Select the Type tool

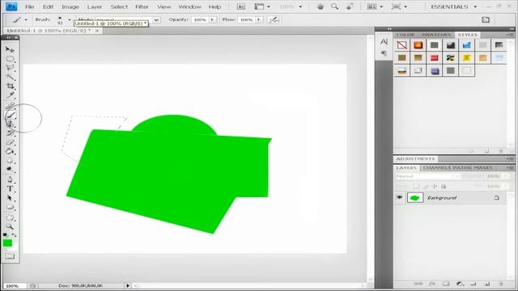pyautogui.click(x=10, y=188)
